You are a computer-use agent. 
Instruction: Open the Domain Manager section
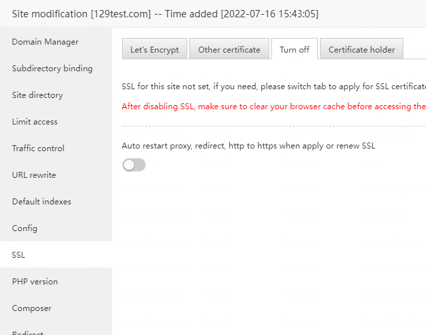click(x=45, y=42)
